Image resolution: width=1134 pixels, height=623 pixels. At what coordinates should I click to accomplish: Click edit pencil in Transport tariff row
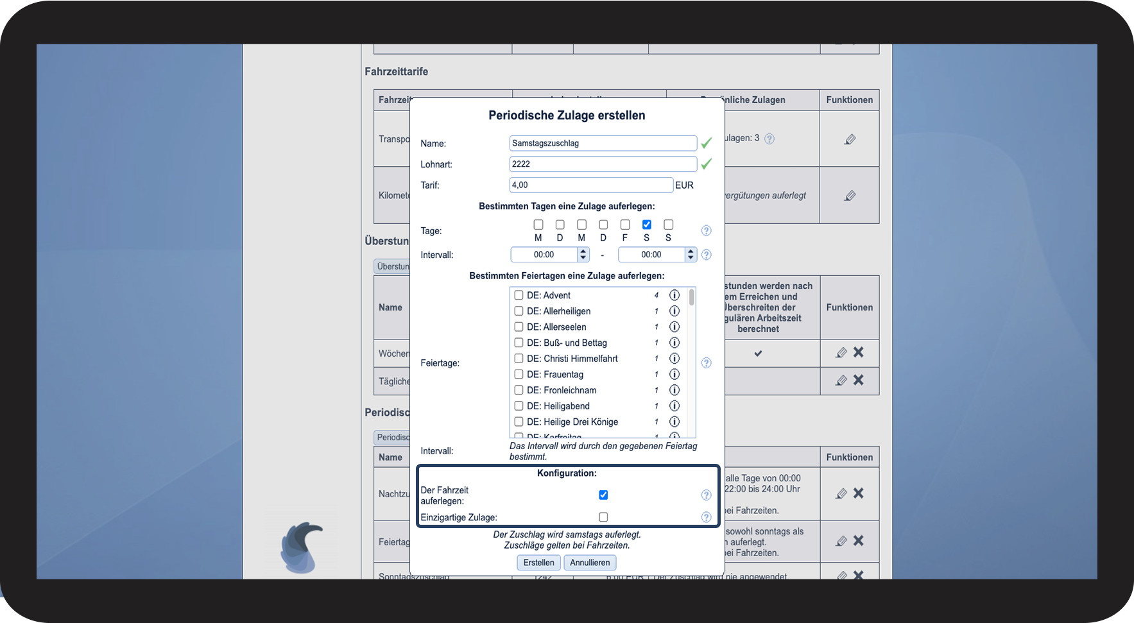click(850, 139)
